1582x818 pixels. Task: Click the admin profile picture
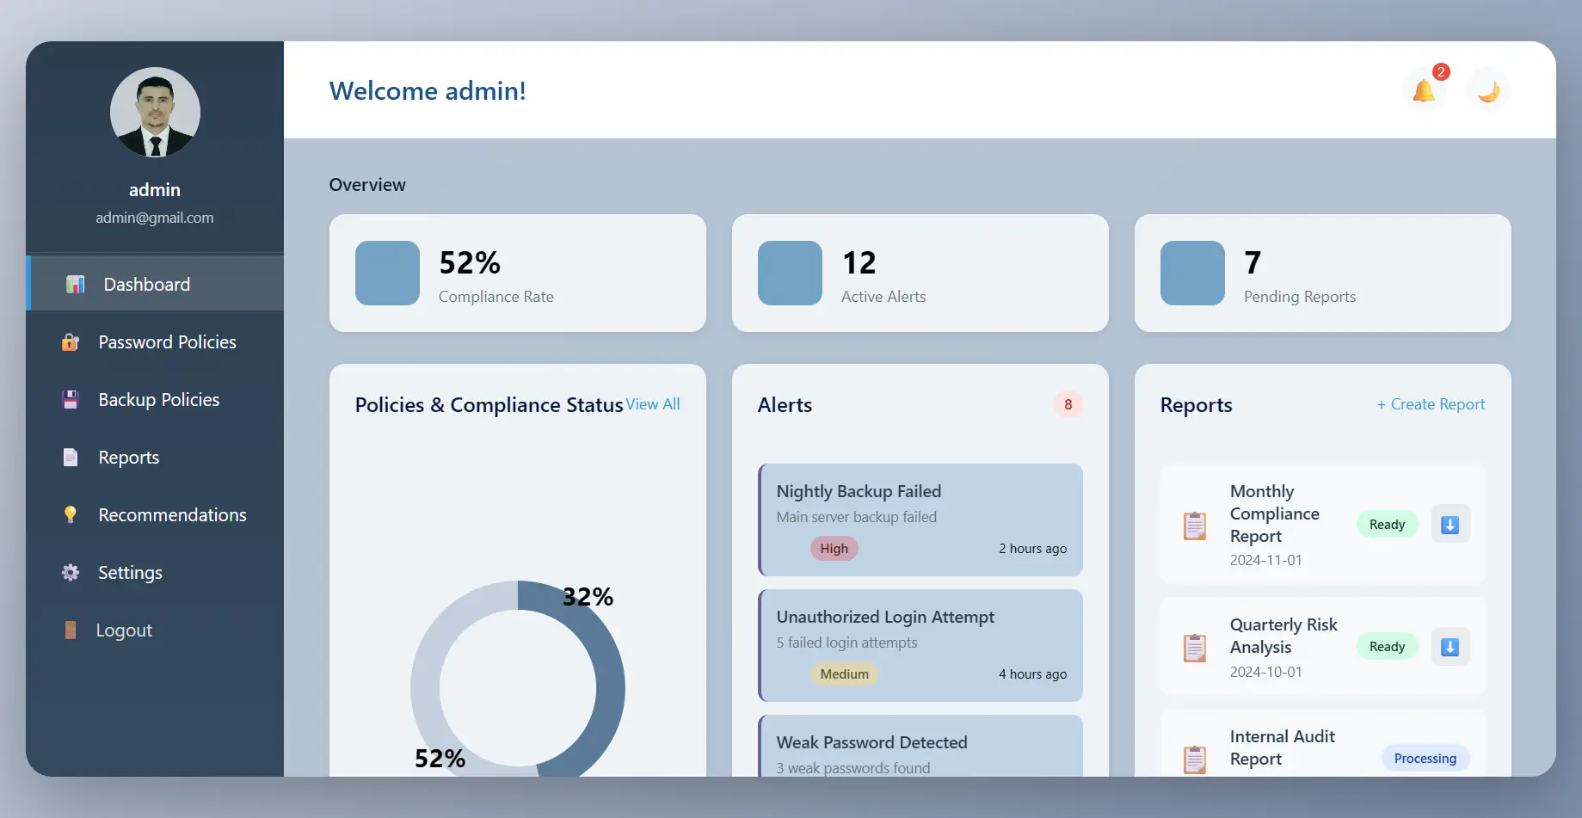(155, 113)
